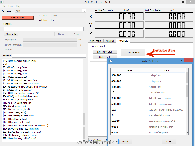The height and width of the screenshot is (146, 195).
Task: Click the Stop button
Action: coord(76,34)
